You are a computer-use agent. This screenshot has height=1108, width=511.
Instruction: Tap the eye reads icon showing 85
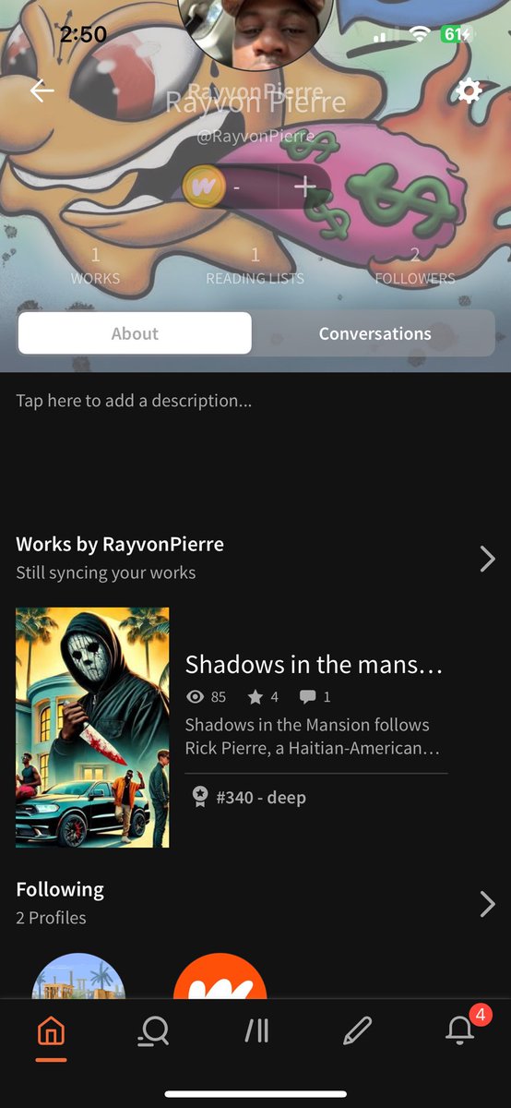[x=195, y=697]
